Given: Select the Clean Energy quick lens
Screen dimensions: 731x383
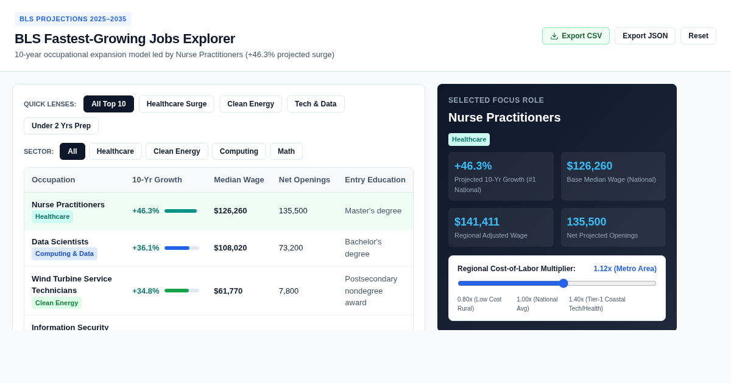Looking at the screenshot, I should 250,104.
